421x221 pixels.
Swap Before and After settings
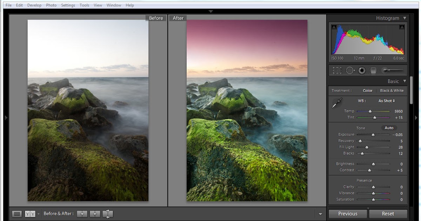(108, 214)
